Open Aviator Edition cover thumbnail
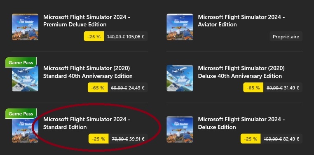The height and width of the screenshot is (155, 314). tap(180, 27)
